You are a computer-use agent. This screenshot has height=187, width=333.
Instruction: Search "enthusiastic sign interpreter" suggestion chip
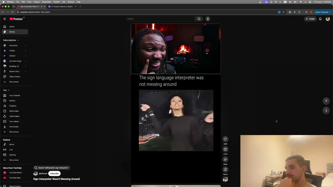coord(52,168)
